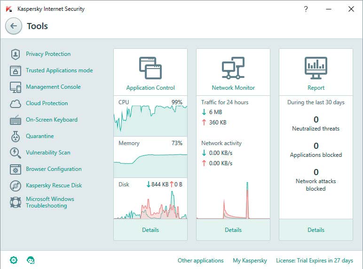Click the Applications blocked count
The image size is (363, 269).
click(x=316, y=146)
